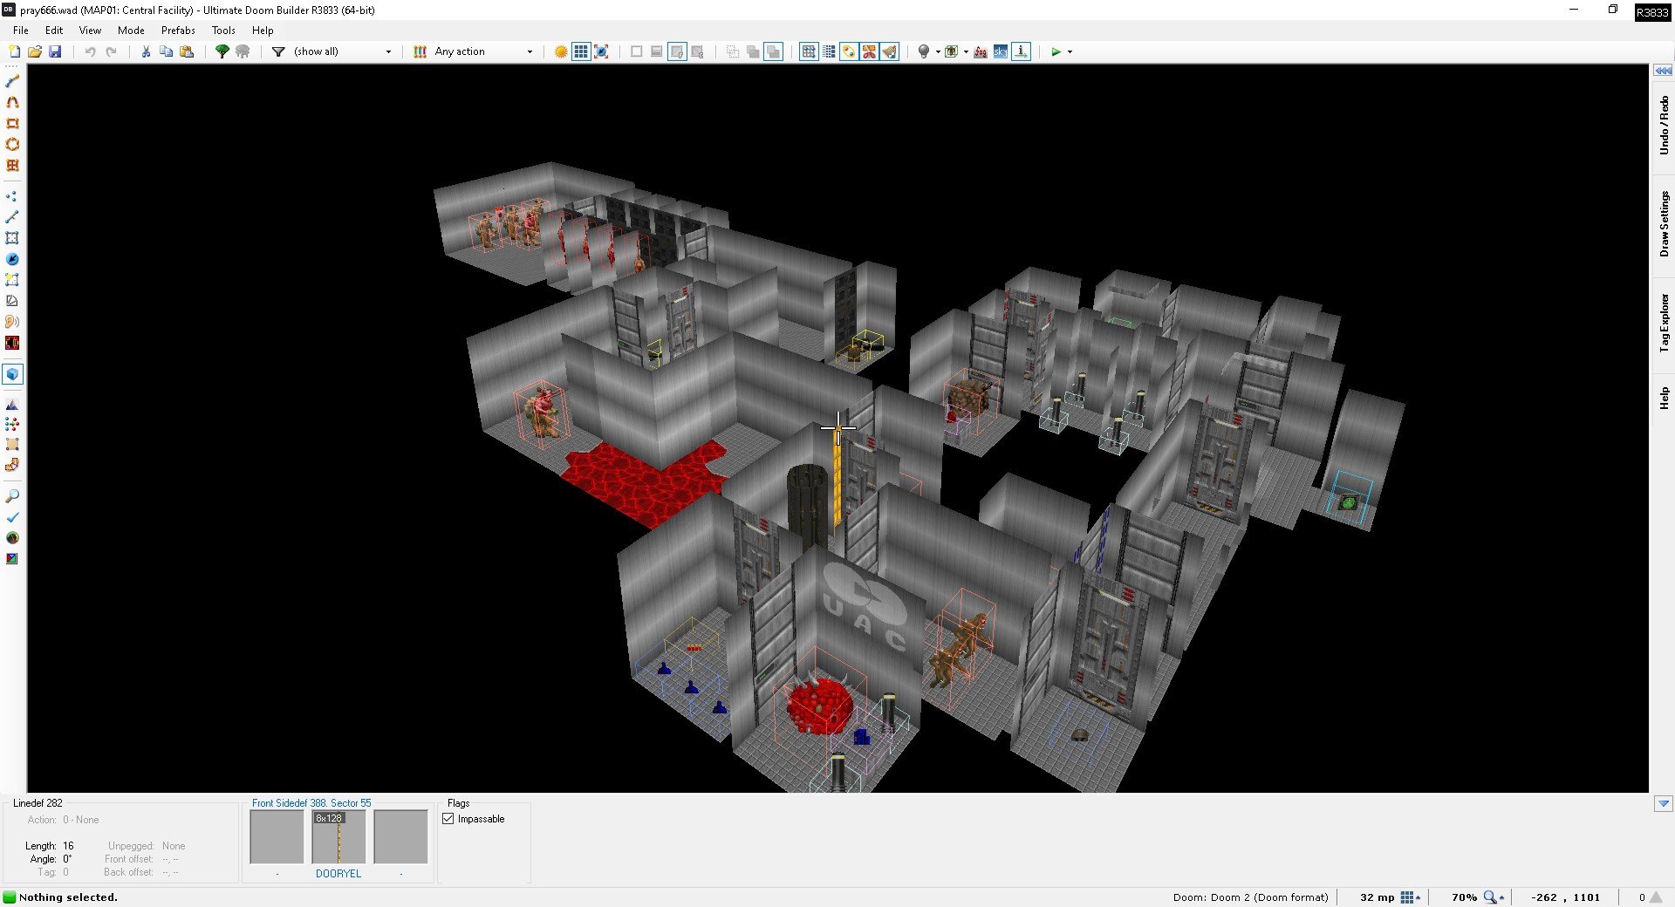Open the things filter (show all) dropdown
The height and width of the screenshot is (907, 1675).
[343, 51]
